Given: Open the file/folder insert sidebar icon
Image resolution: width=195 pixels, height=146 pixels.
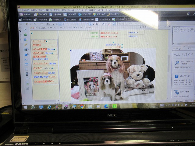Looking at the screenshot, I should tap(26, 54).
